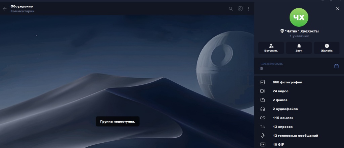
Task: Open the green ЧХ group avatar
Action: (299, 17)
